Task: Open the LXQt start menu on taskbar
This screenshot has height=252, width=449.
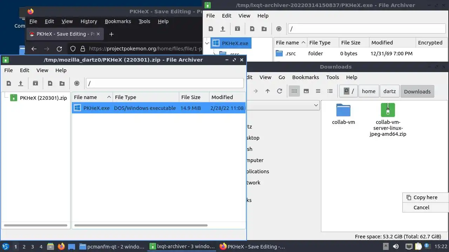Action: pyautogui.click(x=6, y=247)
